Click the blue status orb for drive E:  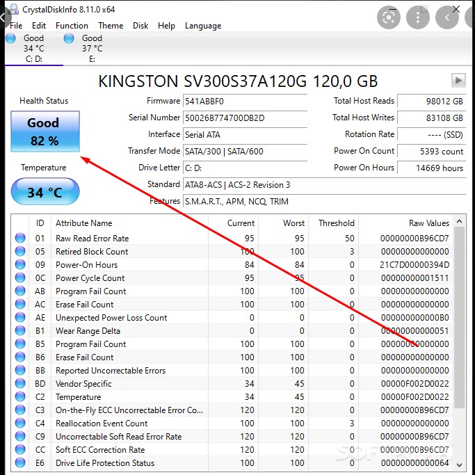[69, 38]
